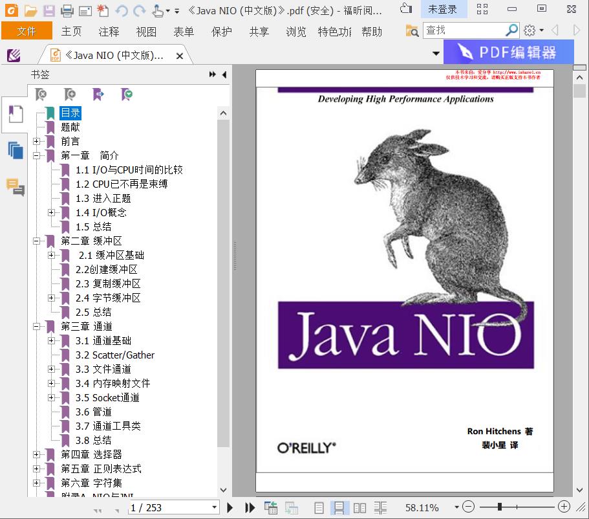Collapse the 第二章 缓冲区 bookmark
The height and width of the screenshot is (519, 589).
point(36,241)
